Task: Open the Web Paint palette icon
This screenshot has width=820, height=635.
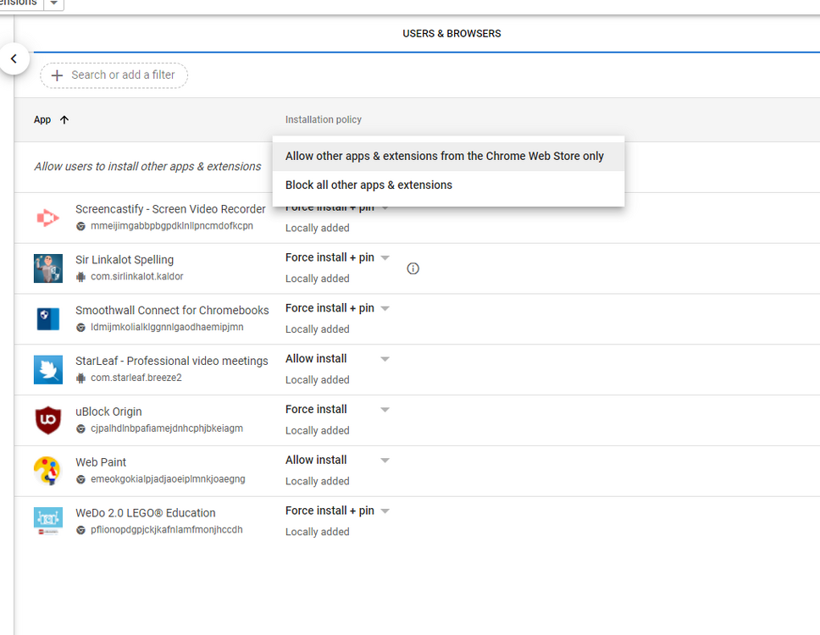Action: 48,471
